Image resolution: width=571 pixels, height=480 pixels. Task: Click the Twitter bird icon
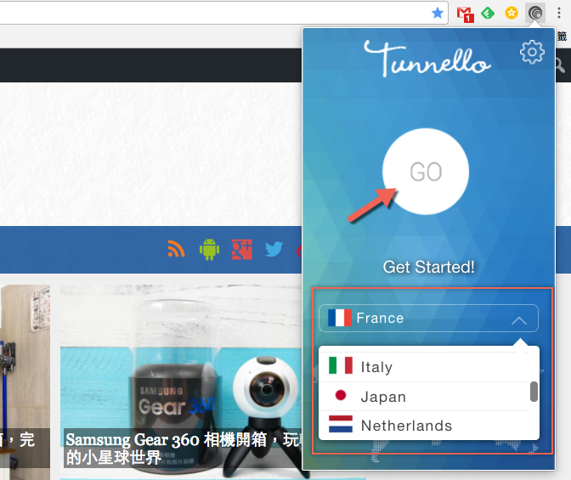tap(274, 249)
